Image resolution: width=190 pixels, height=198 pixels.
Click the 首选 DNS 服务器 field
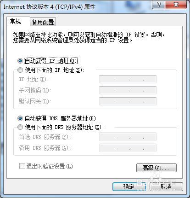pos(128,137)
